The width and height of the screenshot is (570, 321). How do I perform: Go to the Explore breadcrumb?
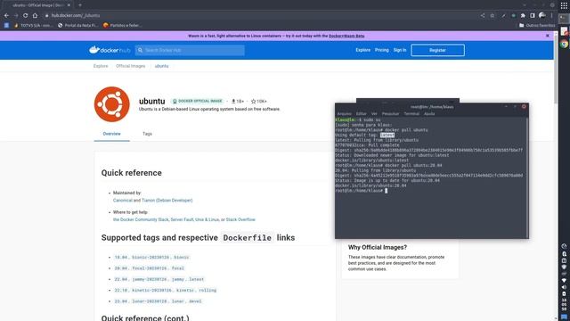pos(101,66)
